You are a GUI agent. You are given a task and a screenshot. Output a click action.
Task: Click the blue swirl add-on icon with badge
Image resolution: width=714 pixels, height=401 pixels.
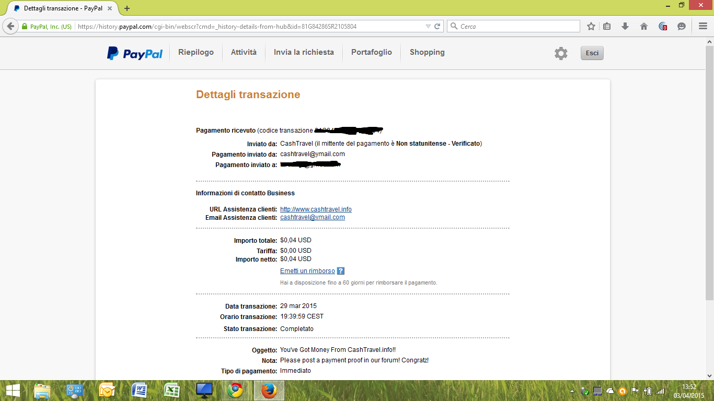pyautogui.click(x=663, y=26)
